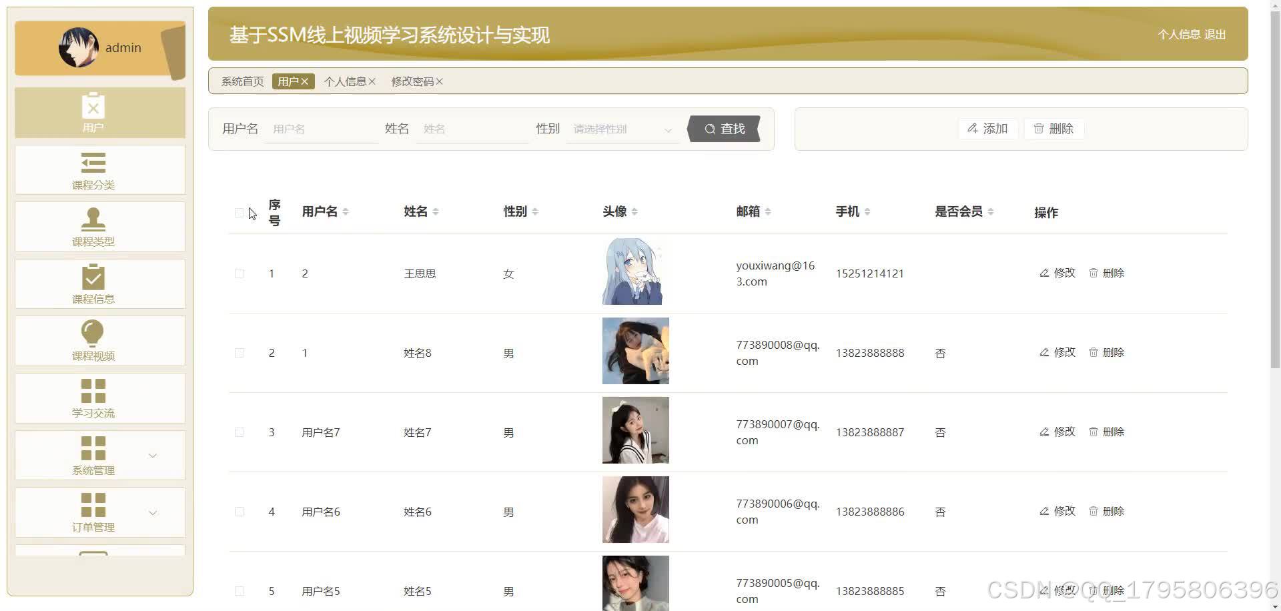
Task: Open the 用户 section from the sidebar
Action: pyautogui.click(x=93, y=112)
